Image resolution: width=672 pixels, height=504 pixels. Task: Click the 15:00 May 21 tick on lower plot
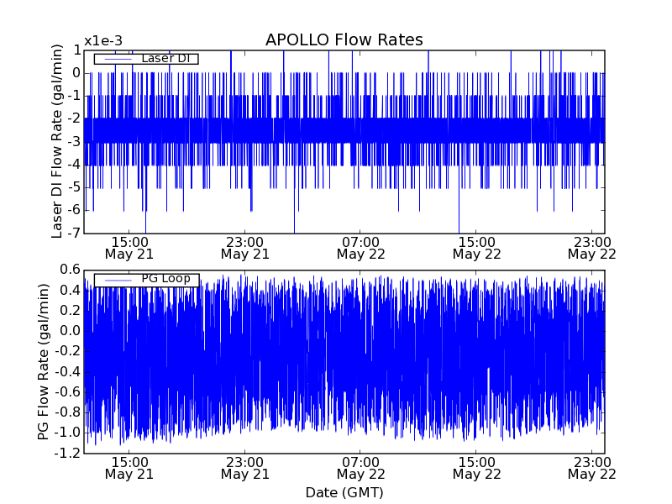click(x=129, y=468)
